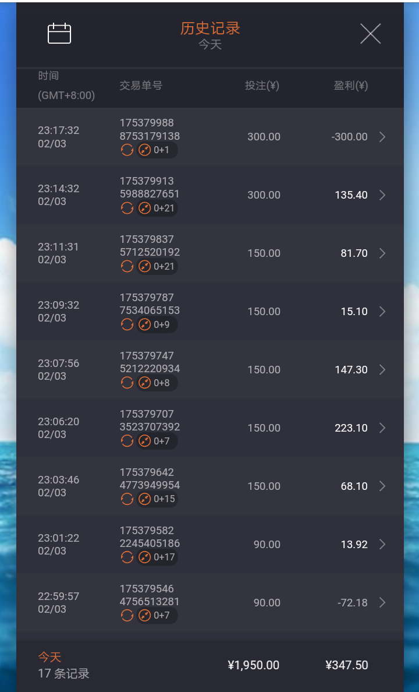Viewport: 419px width, 692px height.
Task: Close the history records panel
Action: click(x=370, y=34)
